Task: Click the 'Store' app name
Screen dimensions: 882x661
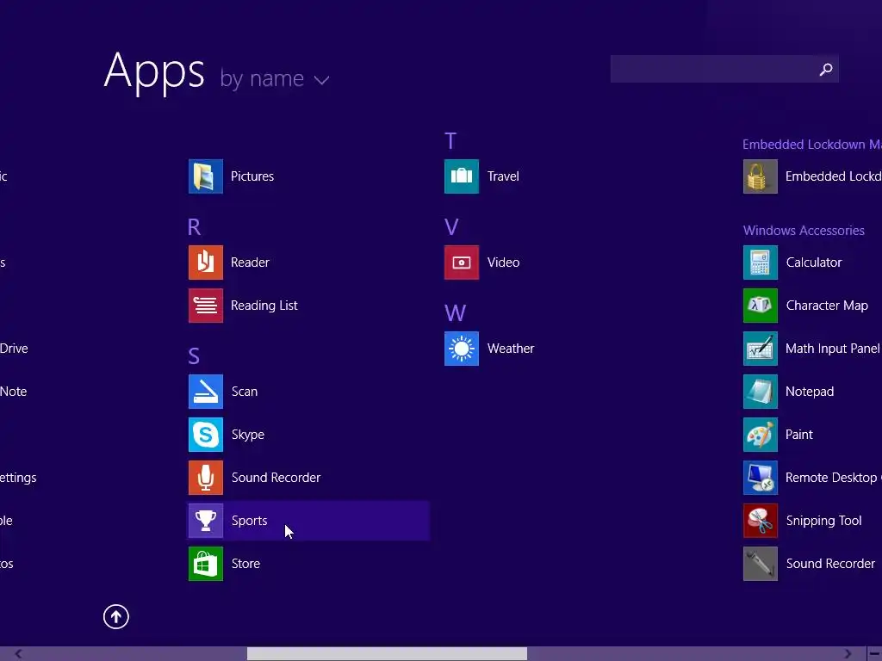Action: point(245,564)
